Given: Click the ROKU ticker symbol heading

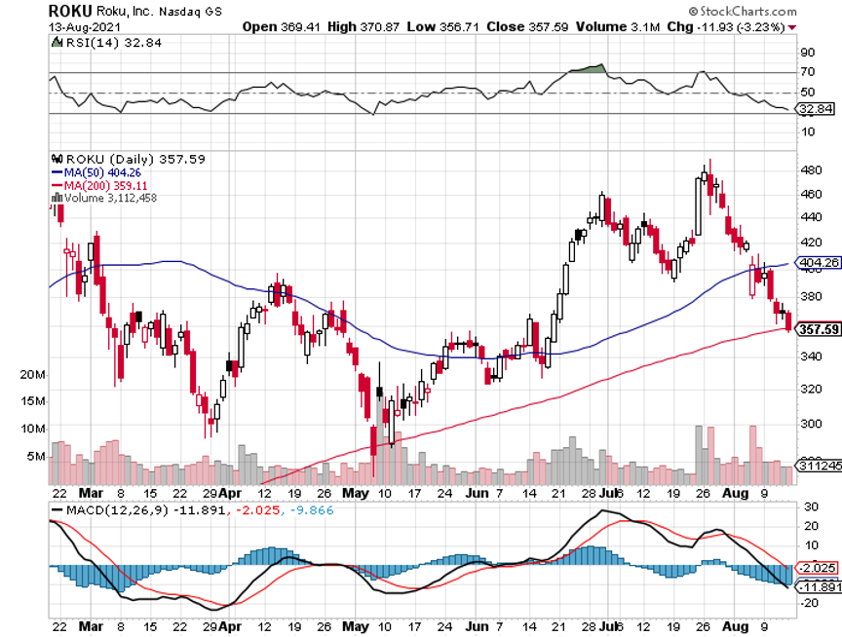Looking at the screenshot, I should point(70,11).
